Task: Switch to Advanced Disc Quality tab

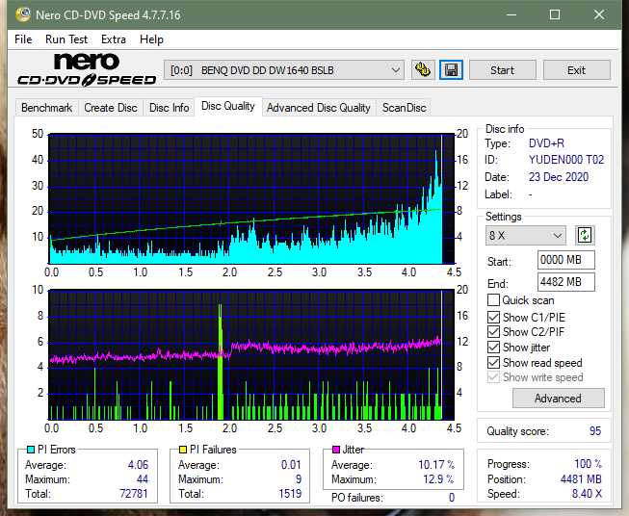Action: 319,108
